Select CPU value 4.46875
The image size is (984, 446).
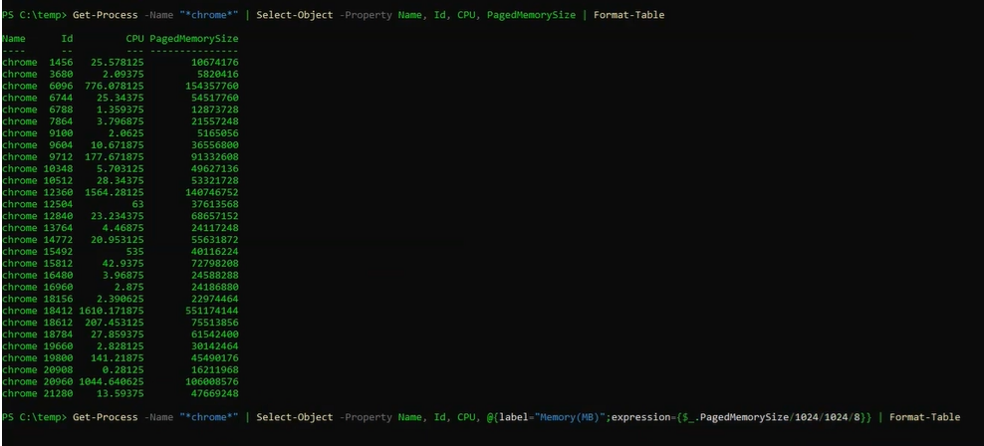pyautogui.click(x=123, y=228)
